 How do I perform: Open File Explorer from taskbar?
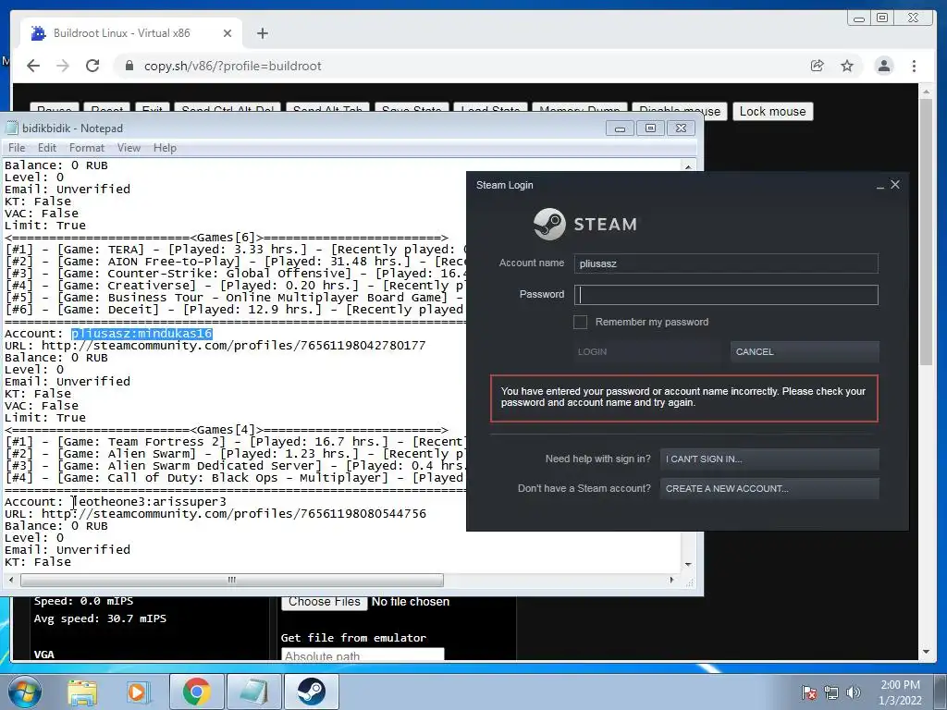(x=82, y=692)
